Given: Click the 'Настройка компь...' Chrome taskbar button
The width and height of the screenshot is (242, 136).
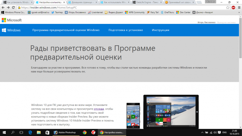Looking at the screenshot, I should coord(112,133).
